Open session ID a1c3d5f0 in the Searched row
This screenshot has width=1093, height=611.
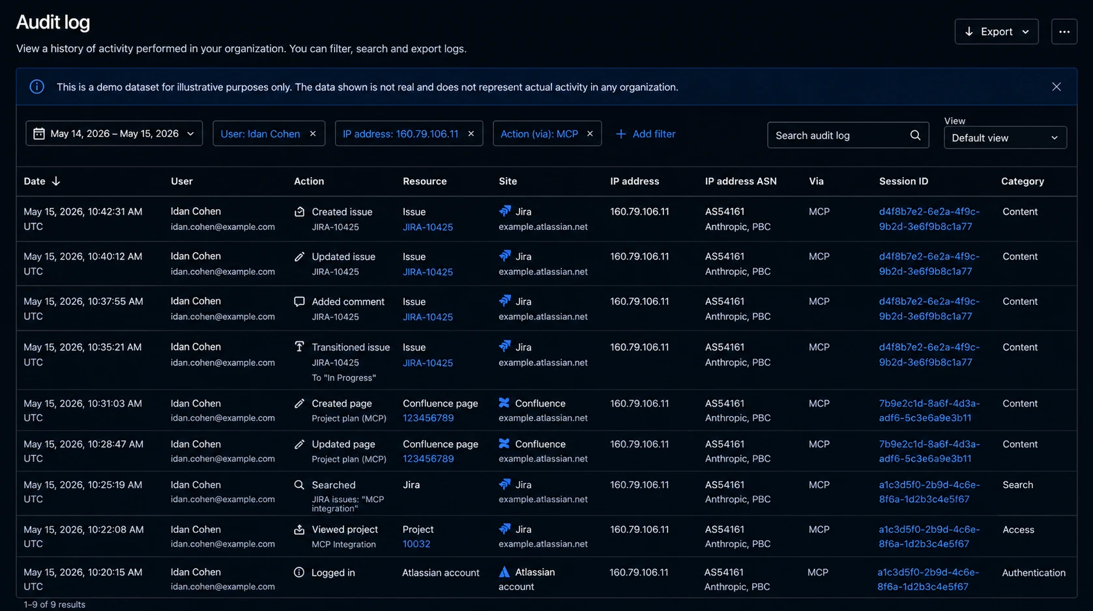click(929, 492)
